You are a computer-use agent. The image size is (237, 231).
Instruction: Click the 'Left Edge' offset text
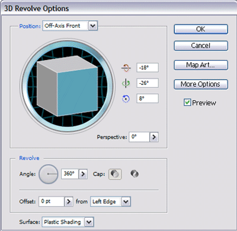104,202
